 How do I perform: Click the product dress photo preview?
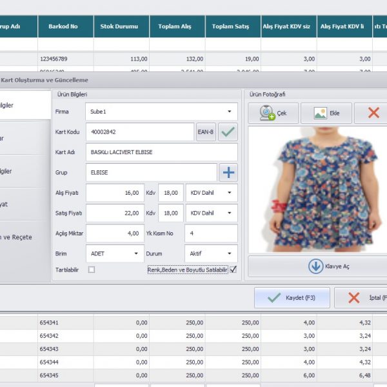click(x=317, y=188)
